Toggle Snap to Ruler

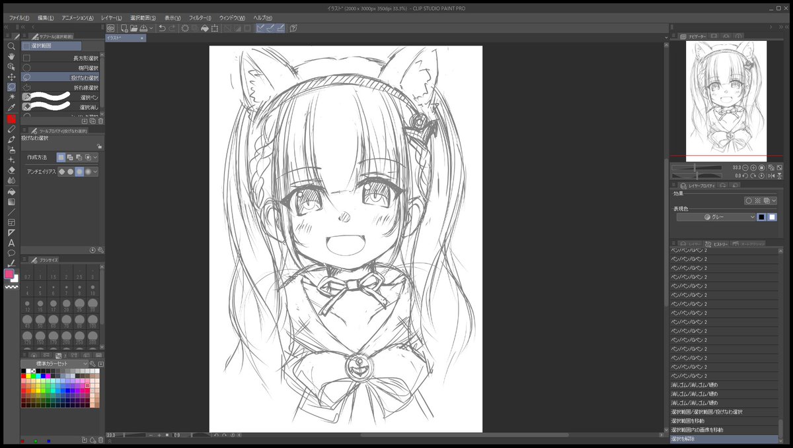coord(261,28)
